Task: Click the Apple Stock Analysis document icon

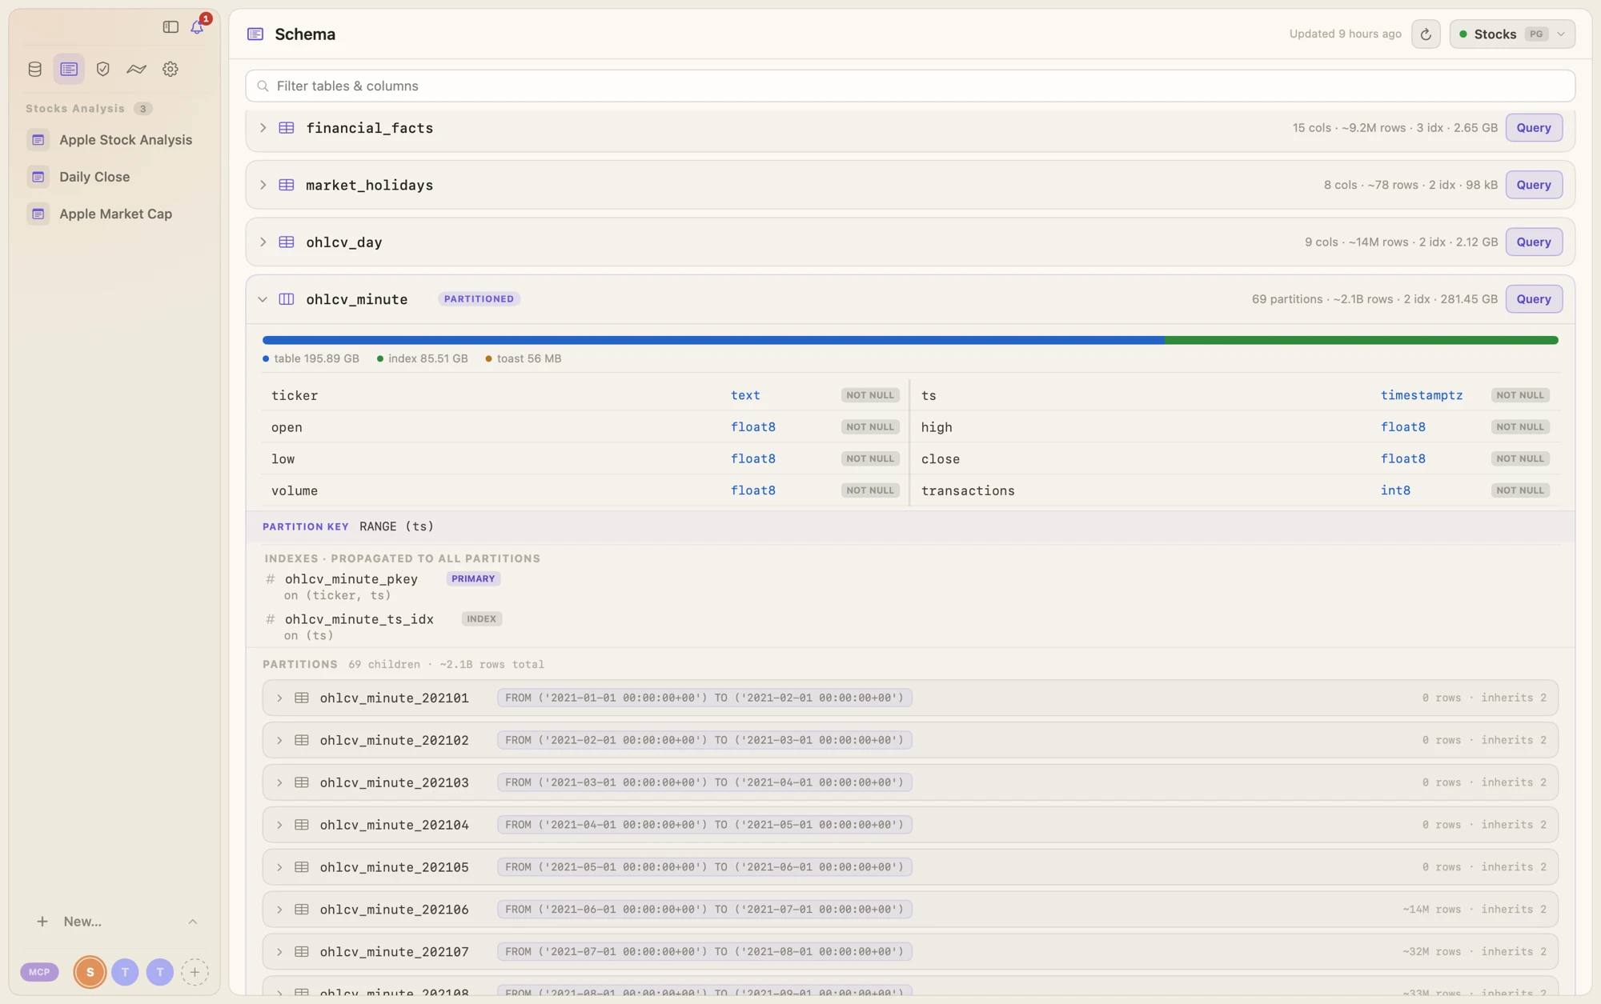Action: coord(38,140)
